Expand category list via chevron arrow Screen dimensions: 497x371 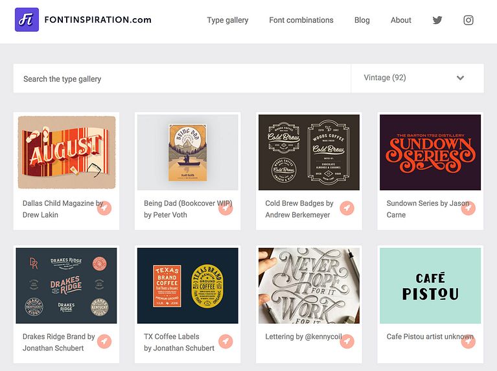[x=460, y=78]
